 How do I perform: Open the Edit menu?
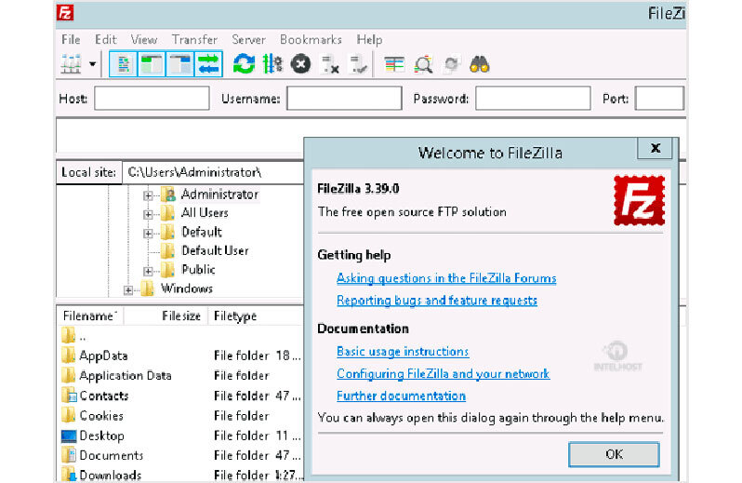click(x=105, y=39)
